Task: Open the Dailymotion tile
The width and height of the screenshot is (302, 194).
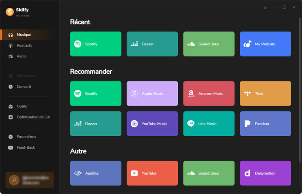Action: 265,173
